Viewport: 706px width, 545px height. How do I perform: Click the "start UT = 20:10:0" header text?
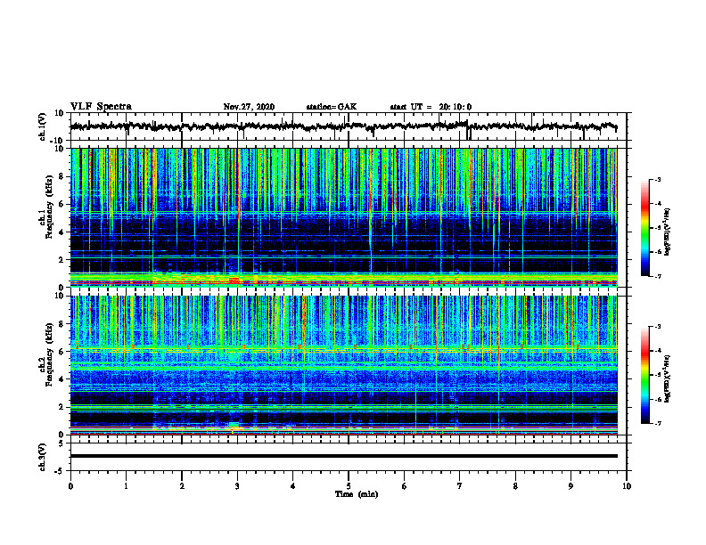pyautogui.click(x=431, y=107)
